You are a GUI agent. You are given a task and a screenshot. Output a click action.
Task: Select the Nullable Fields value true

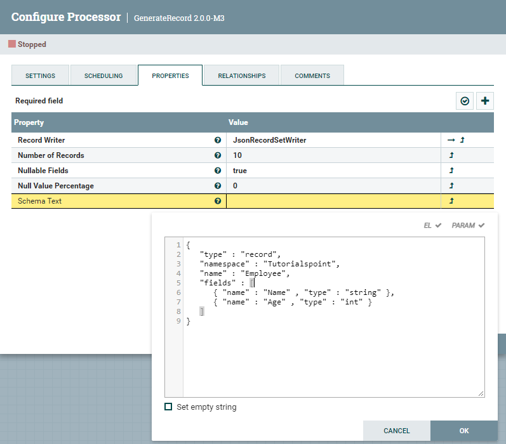click(x=240, y=171)
